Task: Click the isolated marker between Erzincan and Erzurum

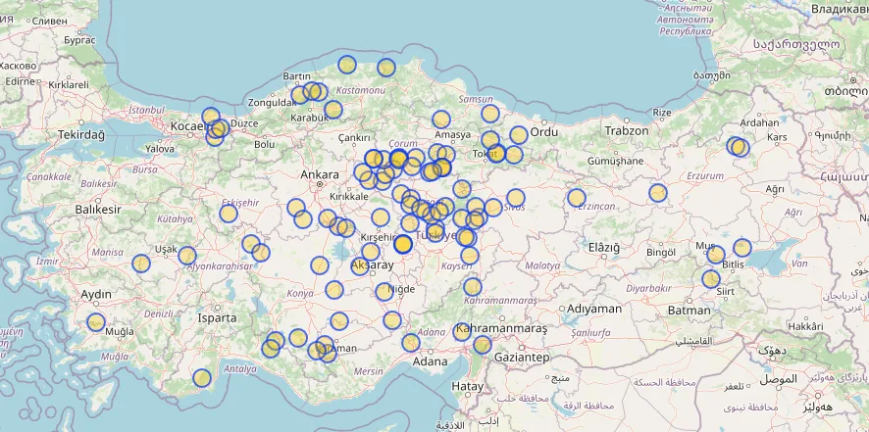Action: (658, 193)
